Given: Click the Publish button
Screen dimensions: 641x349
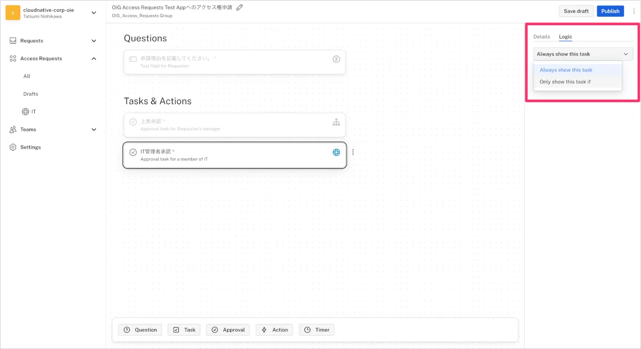Looking at the screenshot, I should (x=610, y=11).
